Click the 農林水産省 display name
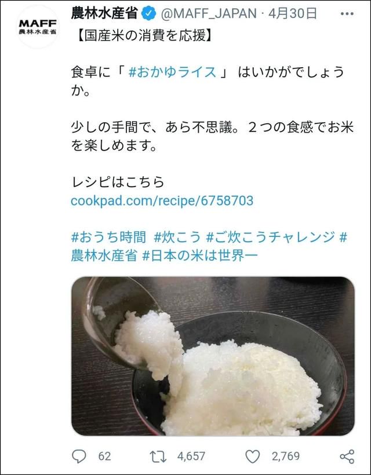The image size is (371, 475). tap(104, 13)
